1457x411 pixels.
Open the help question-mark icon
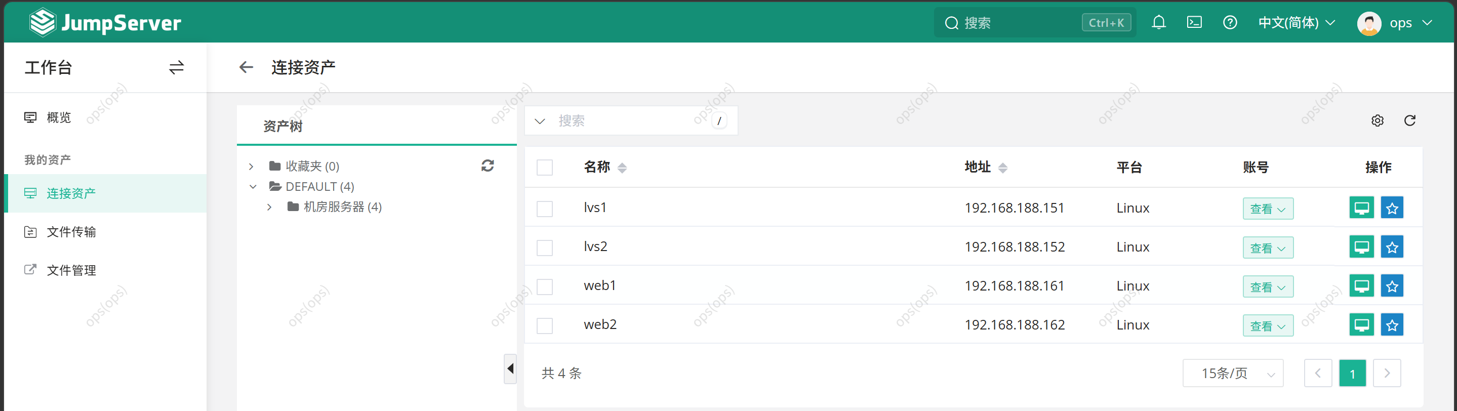click(1230, 23)
